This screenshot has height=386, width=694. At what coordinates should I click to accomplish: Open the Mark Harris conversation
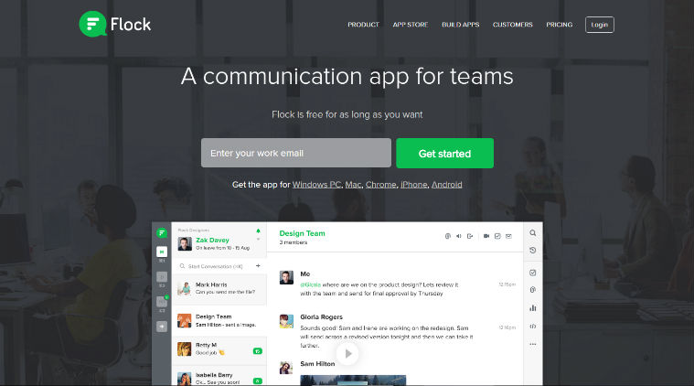[x=219, y=289]
